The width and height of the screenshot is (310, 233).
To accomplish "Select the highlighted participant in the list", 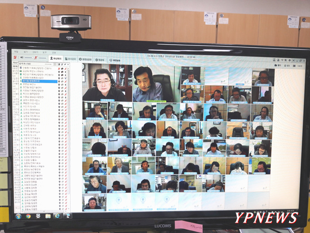I will click(38, 81).
